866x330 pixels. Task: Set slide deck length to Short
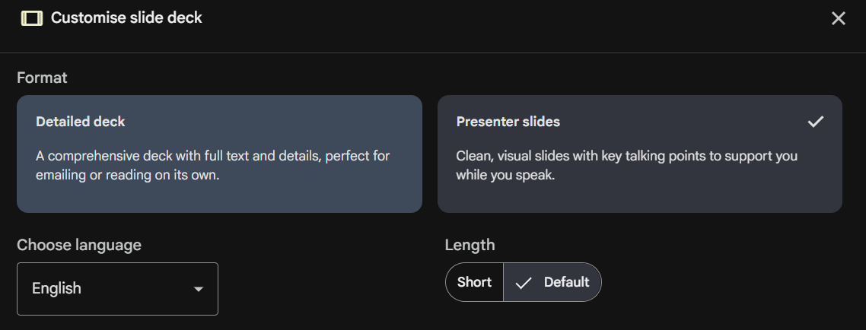(474, 282)
